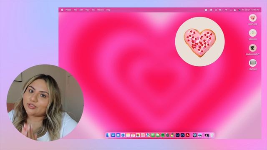Open the GRAPHICS desktop folder
The image size is (267, 150).
[252, 20]
